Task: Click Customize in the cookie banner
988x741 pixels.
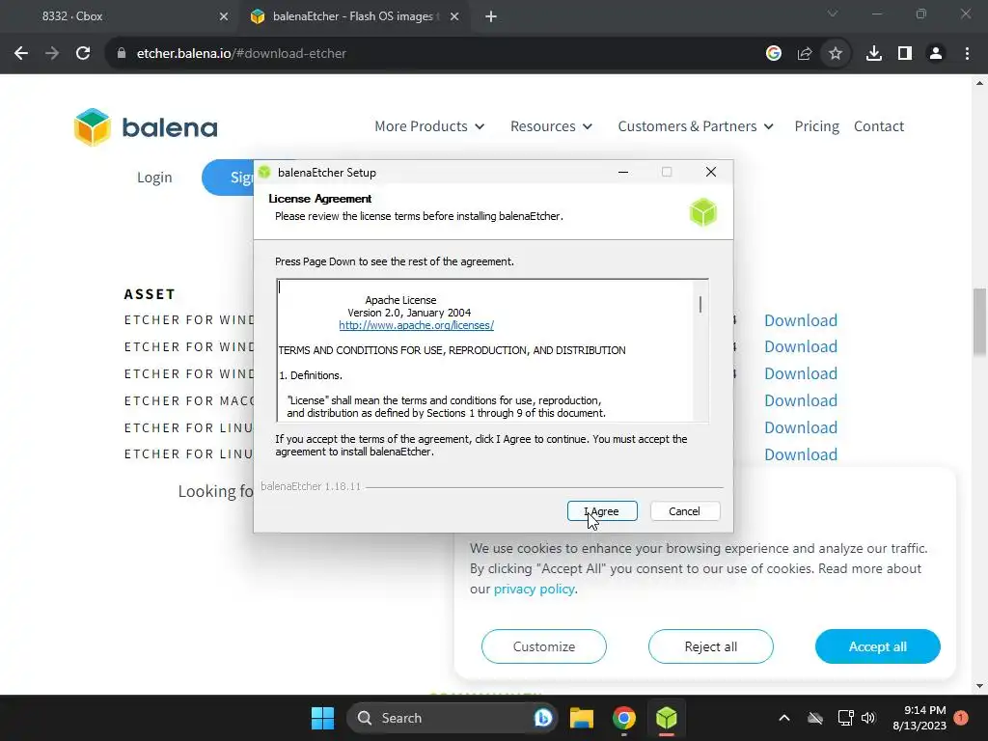Action: (x=544, y=646)
